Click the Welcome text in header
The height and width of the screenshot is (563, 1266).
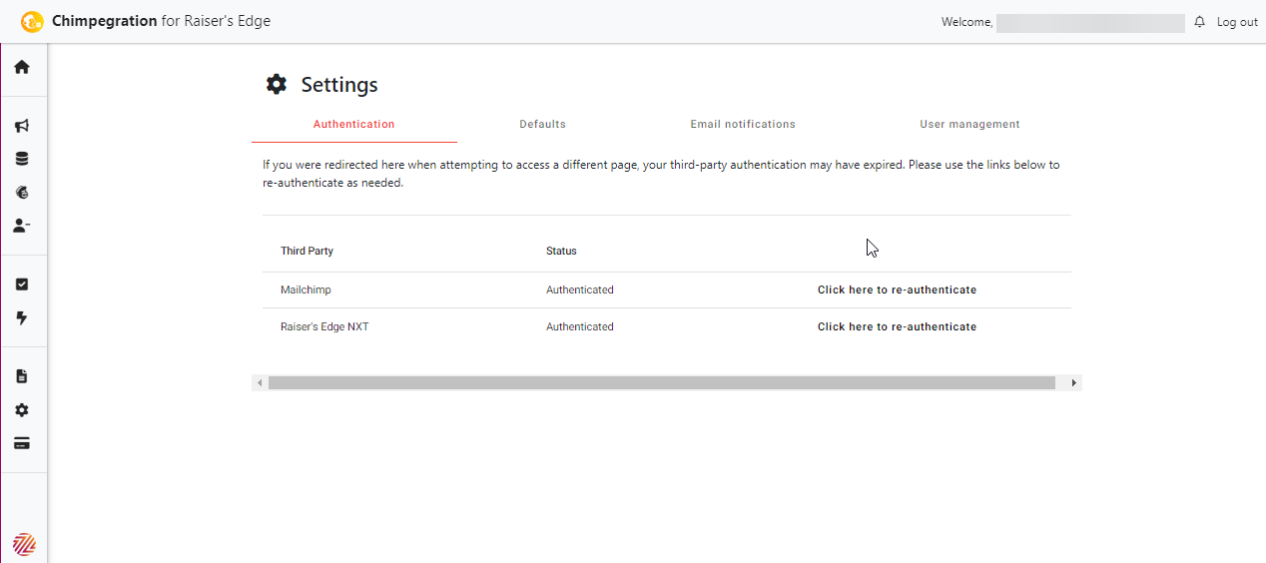click(x=966, y=22)
